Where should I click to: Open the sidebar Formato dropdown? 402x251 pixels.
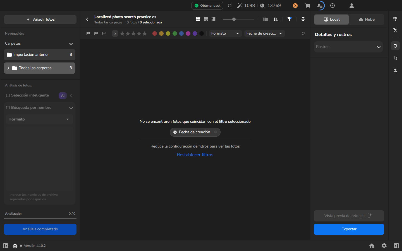(x=39, y=119)
